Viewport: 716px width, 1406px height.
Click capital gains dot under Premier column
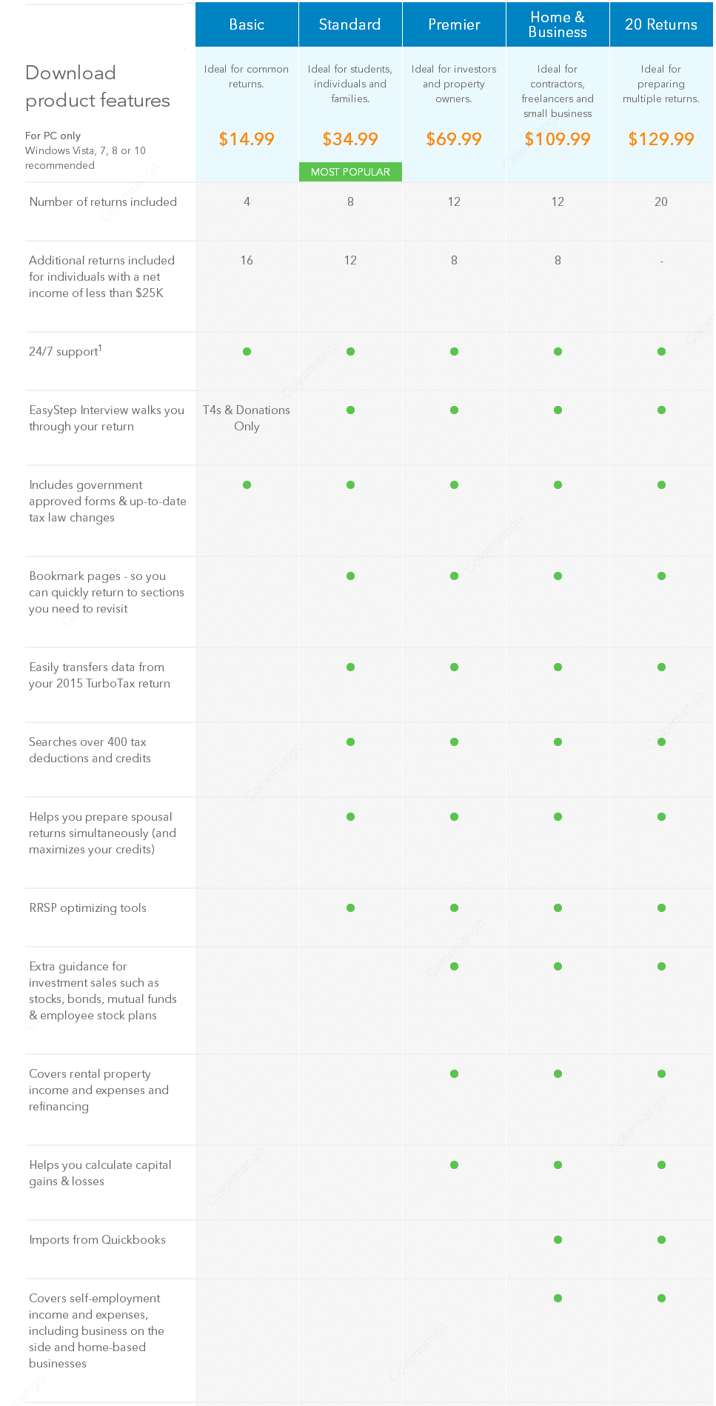click(x=454, y=1165)
